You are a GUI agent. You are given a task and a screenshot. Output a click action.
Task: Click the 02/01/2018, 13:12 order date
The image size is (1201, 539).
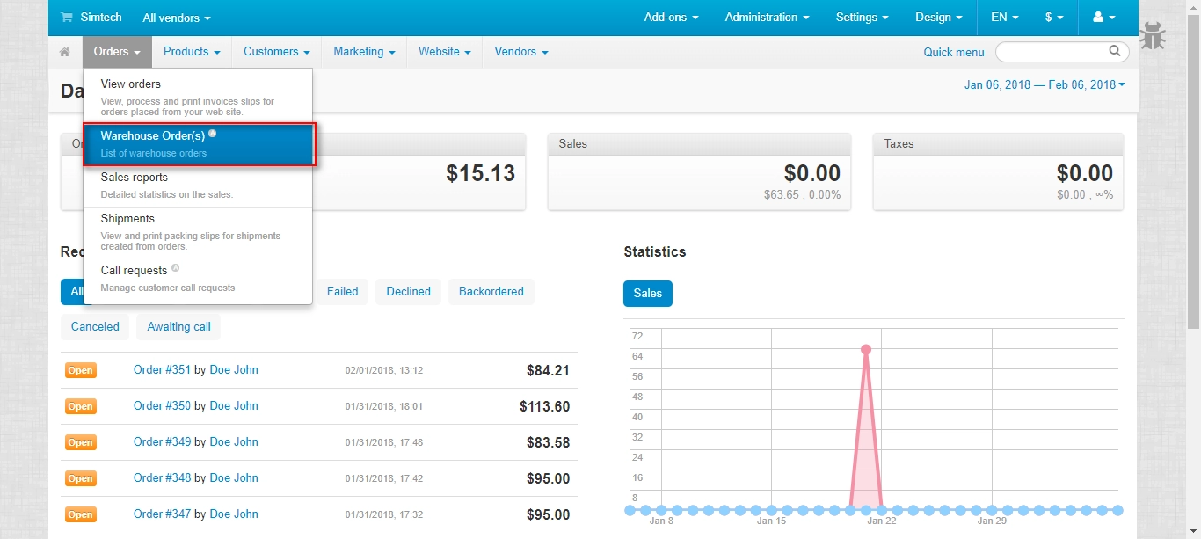point(384,371)
